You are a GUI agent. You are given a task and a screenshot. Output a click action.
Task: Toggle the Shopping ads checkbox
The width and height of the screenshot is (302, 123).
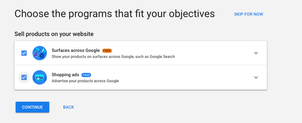point(24,77)
